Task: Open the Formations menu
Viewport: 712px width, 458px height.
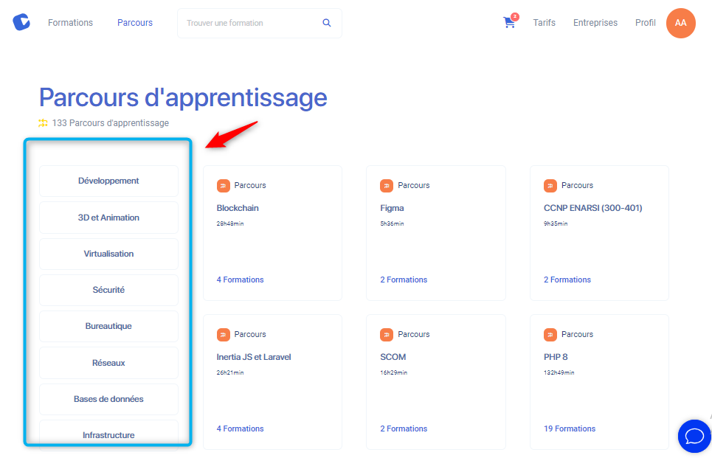Action: tap(70, 23)
